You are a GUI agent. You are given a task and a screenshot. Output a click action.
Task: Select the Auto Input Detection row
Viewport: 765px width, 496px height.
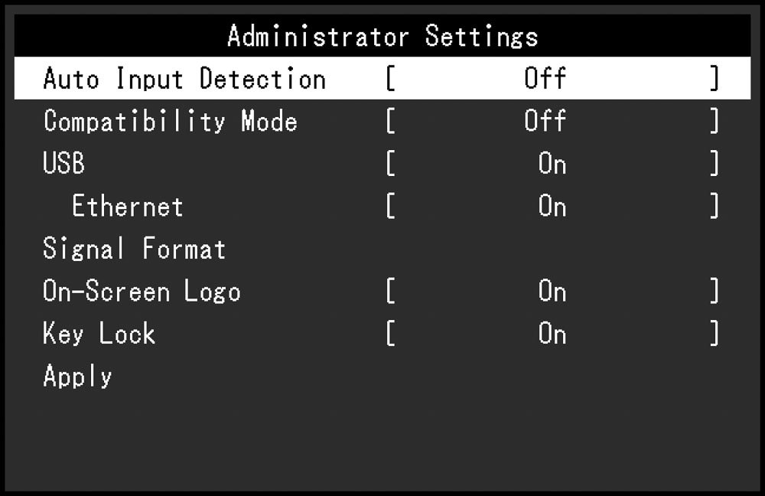pyautogui.click(x=382, y=78)
